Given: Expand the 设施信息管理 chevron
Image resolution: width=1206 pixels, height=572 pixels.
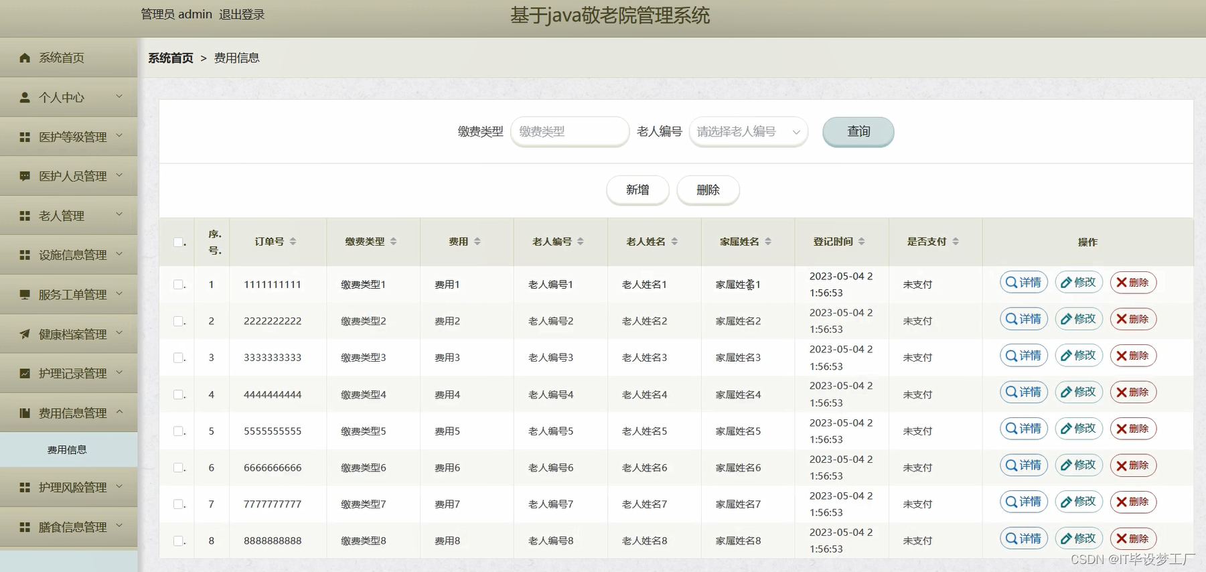Looking at the screenshot, I should (x=119, y=255).
